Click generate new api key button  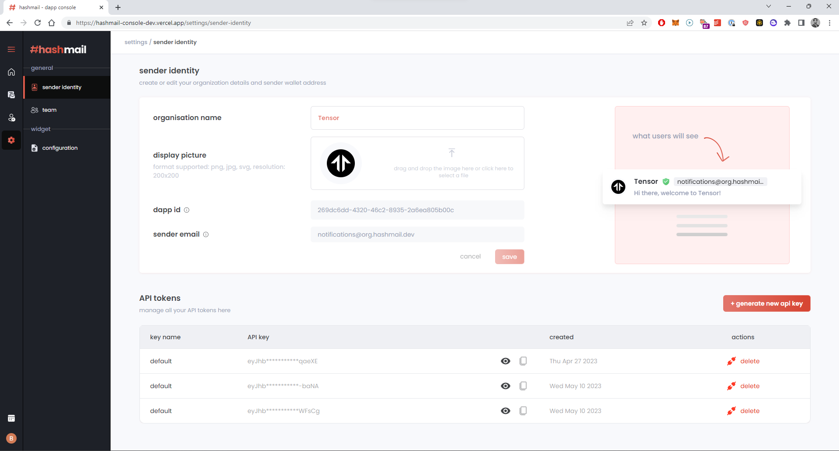tap(766, 303)
